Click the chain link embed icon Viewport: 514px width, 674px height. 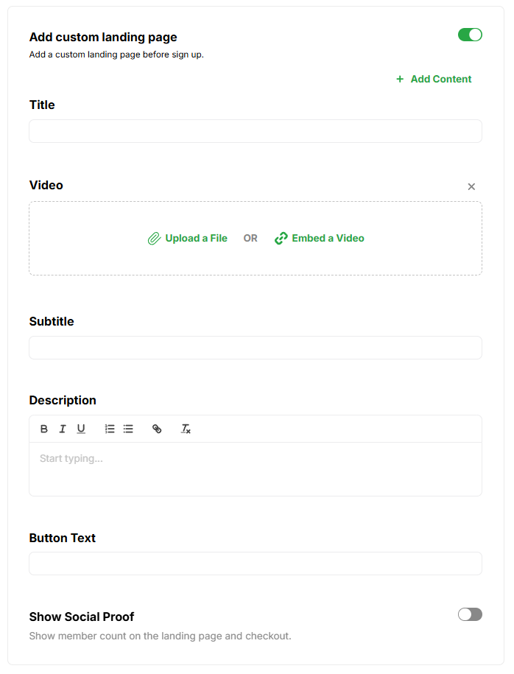coord(281,239)
